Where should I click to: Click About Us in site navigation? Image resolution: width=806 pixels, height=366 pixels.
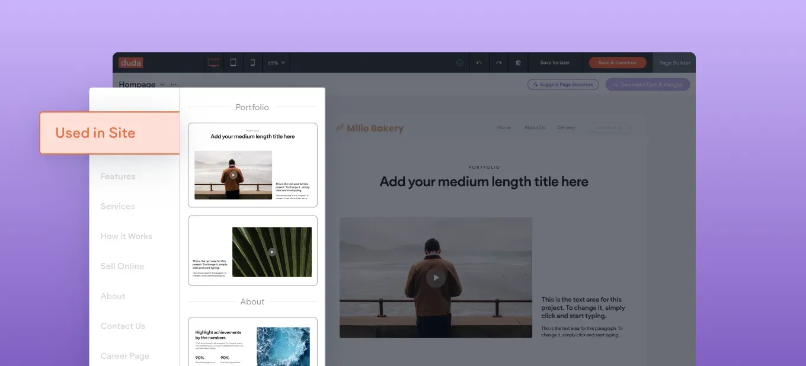[x=535, y=127]
